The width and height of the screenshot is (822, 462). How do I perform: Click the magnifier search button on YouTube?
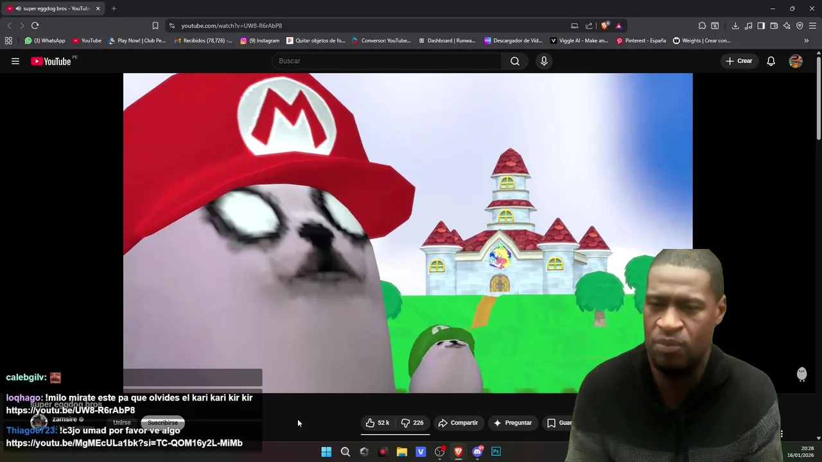(515, 61)
